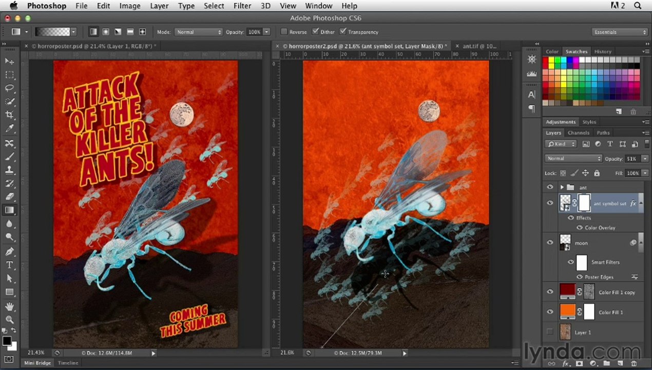Click the Color Fill 1 orange thumbnail
Image resolution: width=652 pixels, height=370 pixels.
coord(567,311)
